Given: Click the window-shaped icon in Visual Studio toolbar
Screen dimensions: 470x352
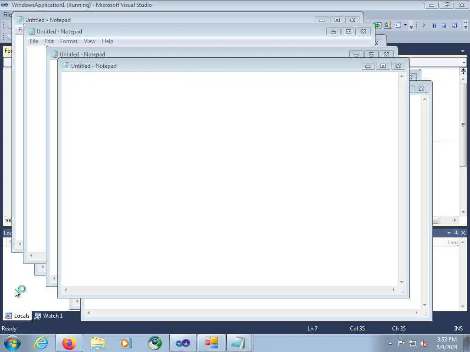Looking at the screenshot, I should click(x=398, y=26).
